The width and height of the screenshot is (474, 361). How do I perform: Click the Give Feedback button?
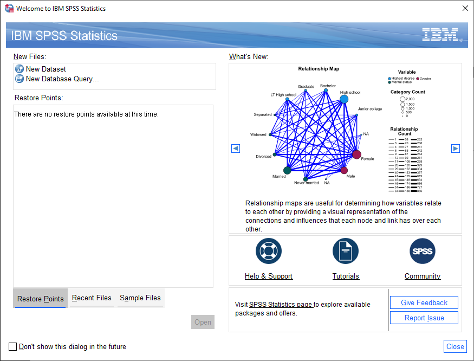coord(424,302)
